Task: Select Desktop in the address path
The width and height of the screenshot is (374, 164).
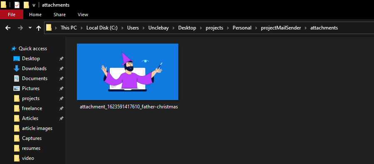Action: click(x=187, y=28)
